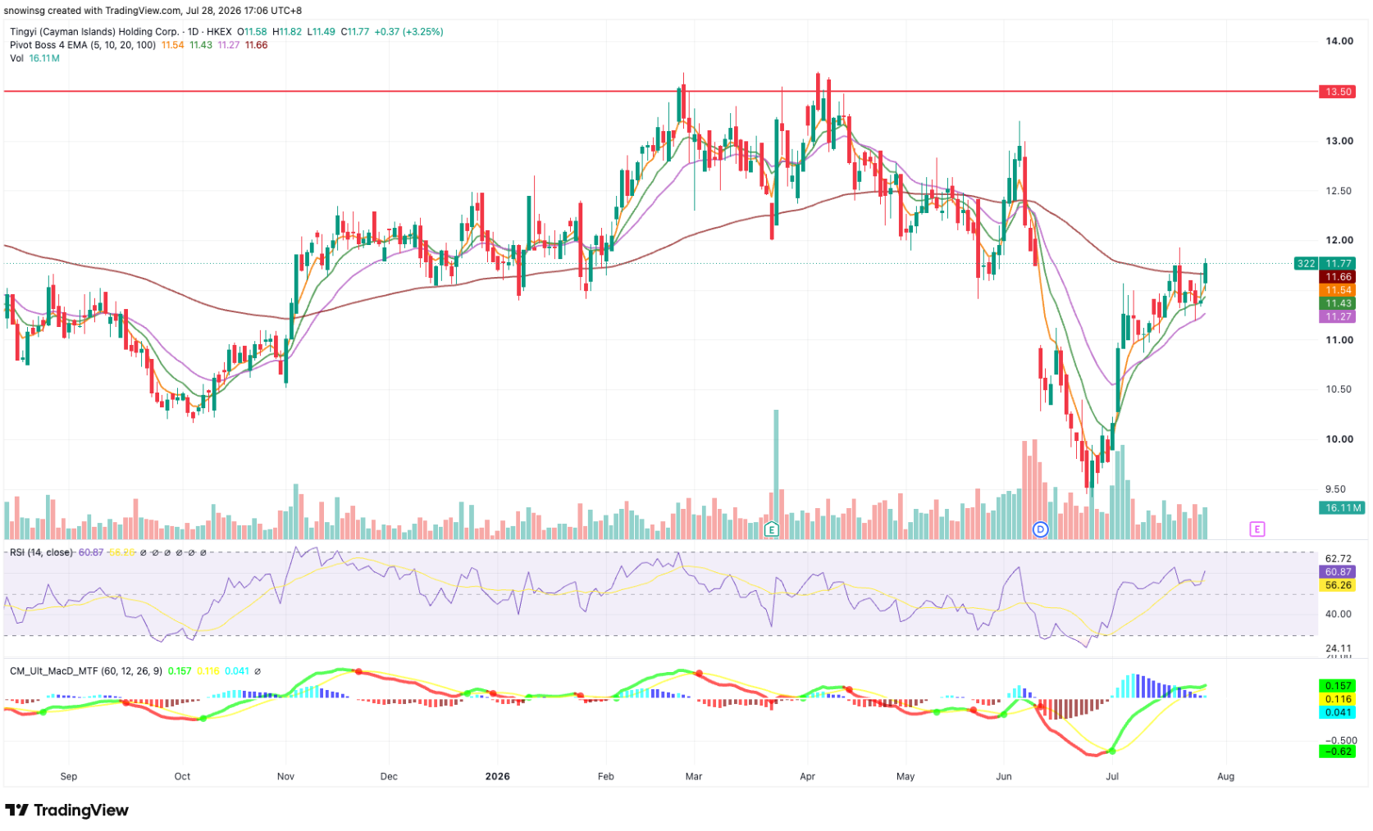This screenshot has width=1373, height=831.
Task: Click the 12.50 price scale value
Action: click(x=1339, y=191)
